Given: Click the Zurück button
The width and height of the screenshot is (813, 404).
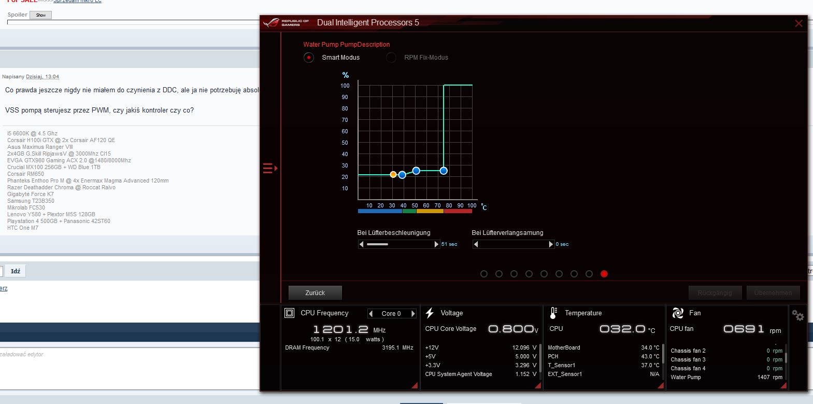Looking at the screenshot, I should coord(315,293).
